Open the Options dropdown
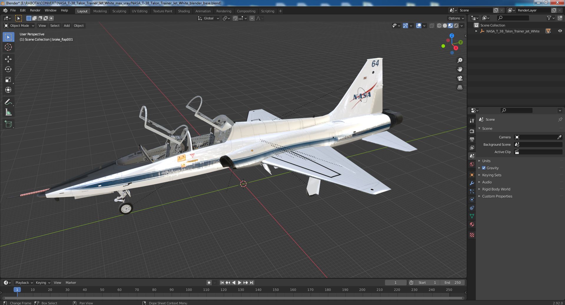The width and height of the screenshot is (565, 305). coord(456,18)
